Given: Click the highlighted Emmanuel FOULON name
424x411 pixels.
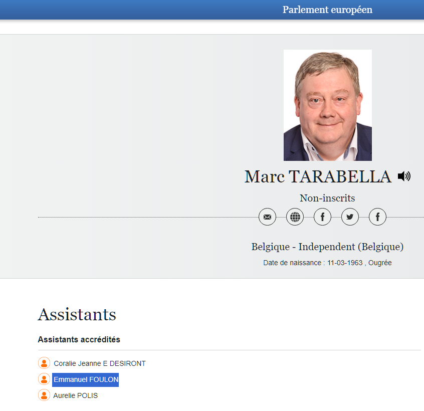Looking at the screenshot, I should [86, 379].
